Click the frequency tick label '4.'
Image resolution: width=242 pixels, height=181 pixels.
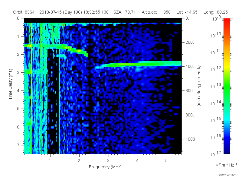coord(138,161)
